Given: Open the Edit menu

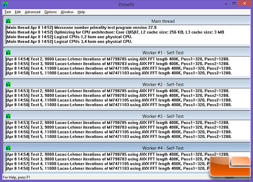Looking at the screenshot, I should 17,12.
